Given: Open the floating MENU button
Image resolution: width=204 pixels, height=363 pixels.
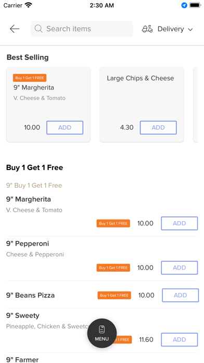Looking at the screenshot, I should coord(102,333).
